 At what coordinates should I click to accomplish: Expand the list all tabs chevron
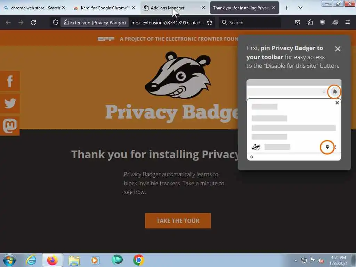coord(300,8)
